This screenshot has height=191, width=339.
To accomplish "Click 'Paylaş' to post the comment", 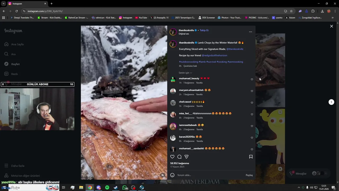I will pos(249,175).
